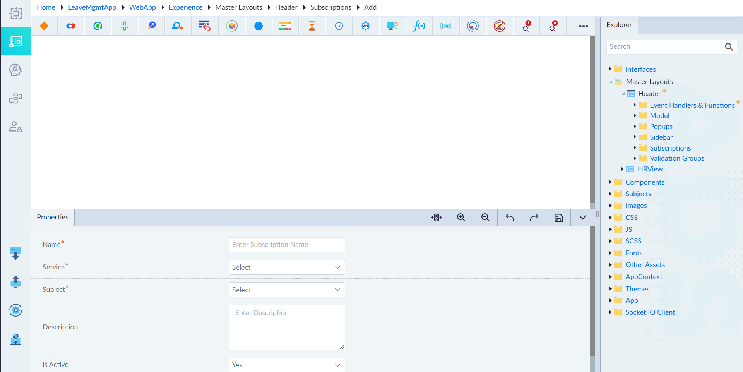Switch to the Explorer tab
The width and height of the screenshot is (743, 372).
click(x=619, y=25)
